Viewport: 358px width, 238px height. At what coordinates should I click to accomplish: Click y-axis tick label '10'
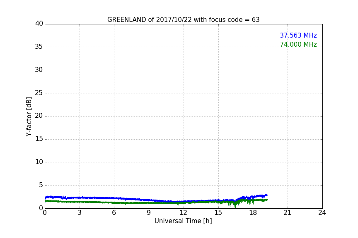[39, 162]
